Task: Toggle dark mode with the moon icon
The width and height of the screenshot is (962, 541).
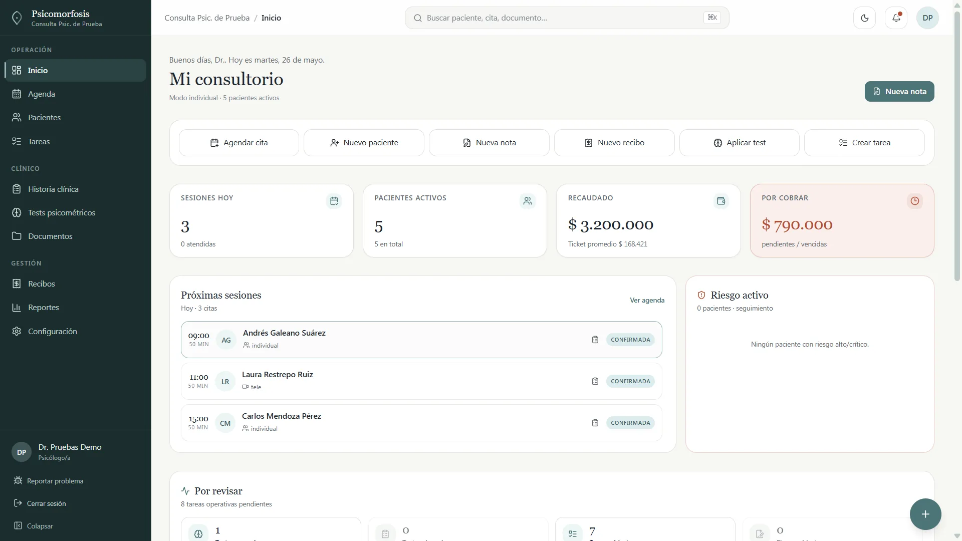Action: [864, 18]
